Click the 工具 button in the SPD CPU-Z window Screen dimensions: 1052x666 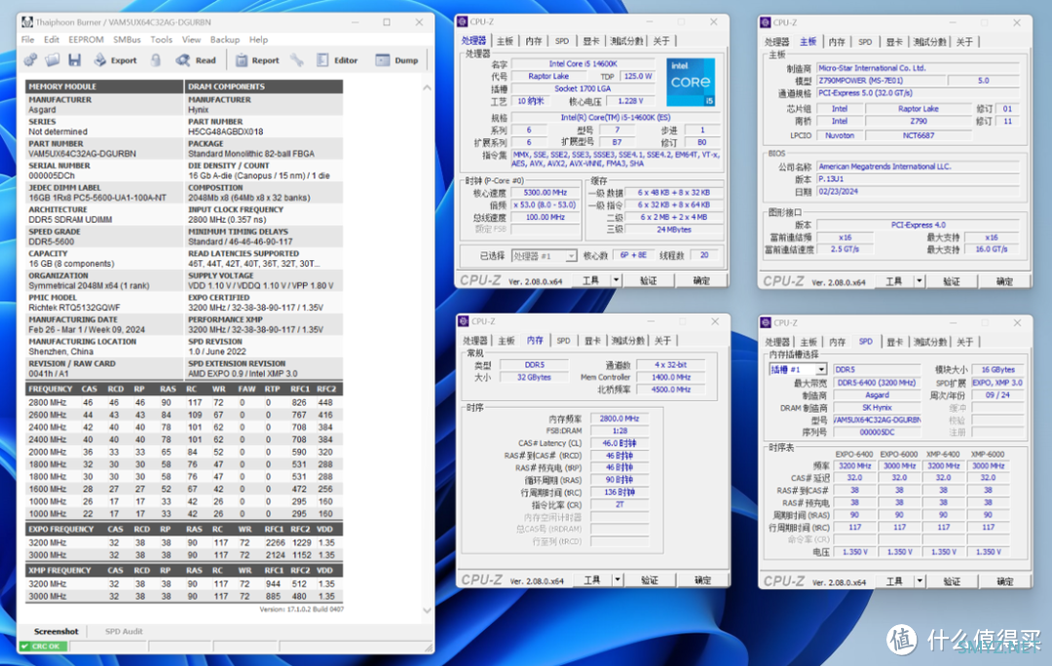tap(894, 581)
